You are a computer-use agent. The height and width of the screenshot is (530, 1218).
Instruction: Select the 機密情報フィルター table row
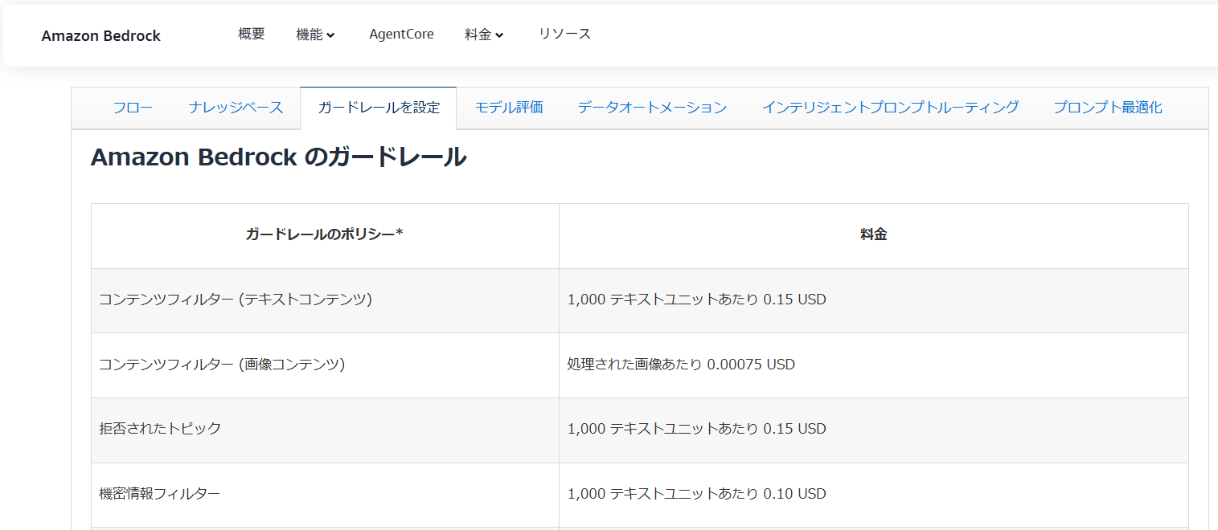[639, 495]
